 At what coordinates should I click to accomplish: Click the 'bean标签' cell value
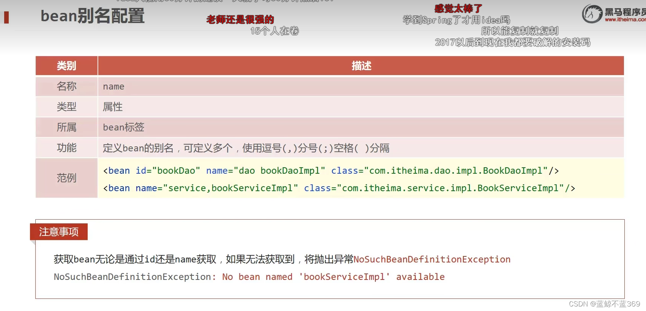point(124,127)
